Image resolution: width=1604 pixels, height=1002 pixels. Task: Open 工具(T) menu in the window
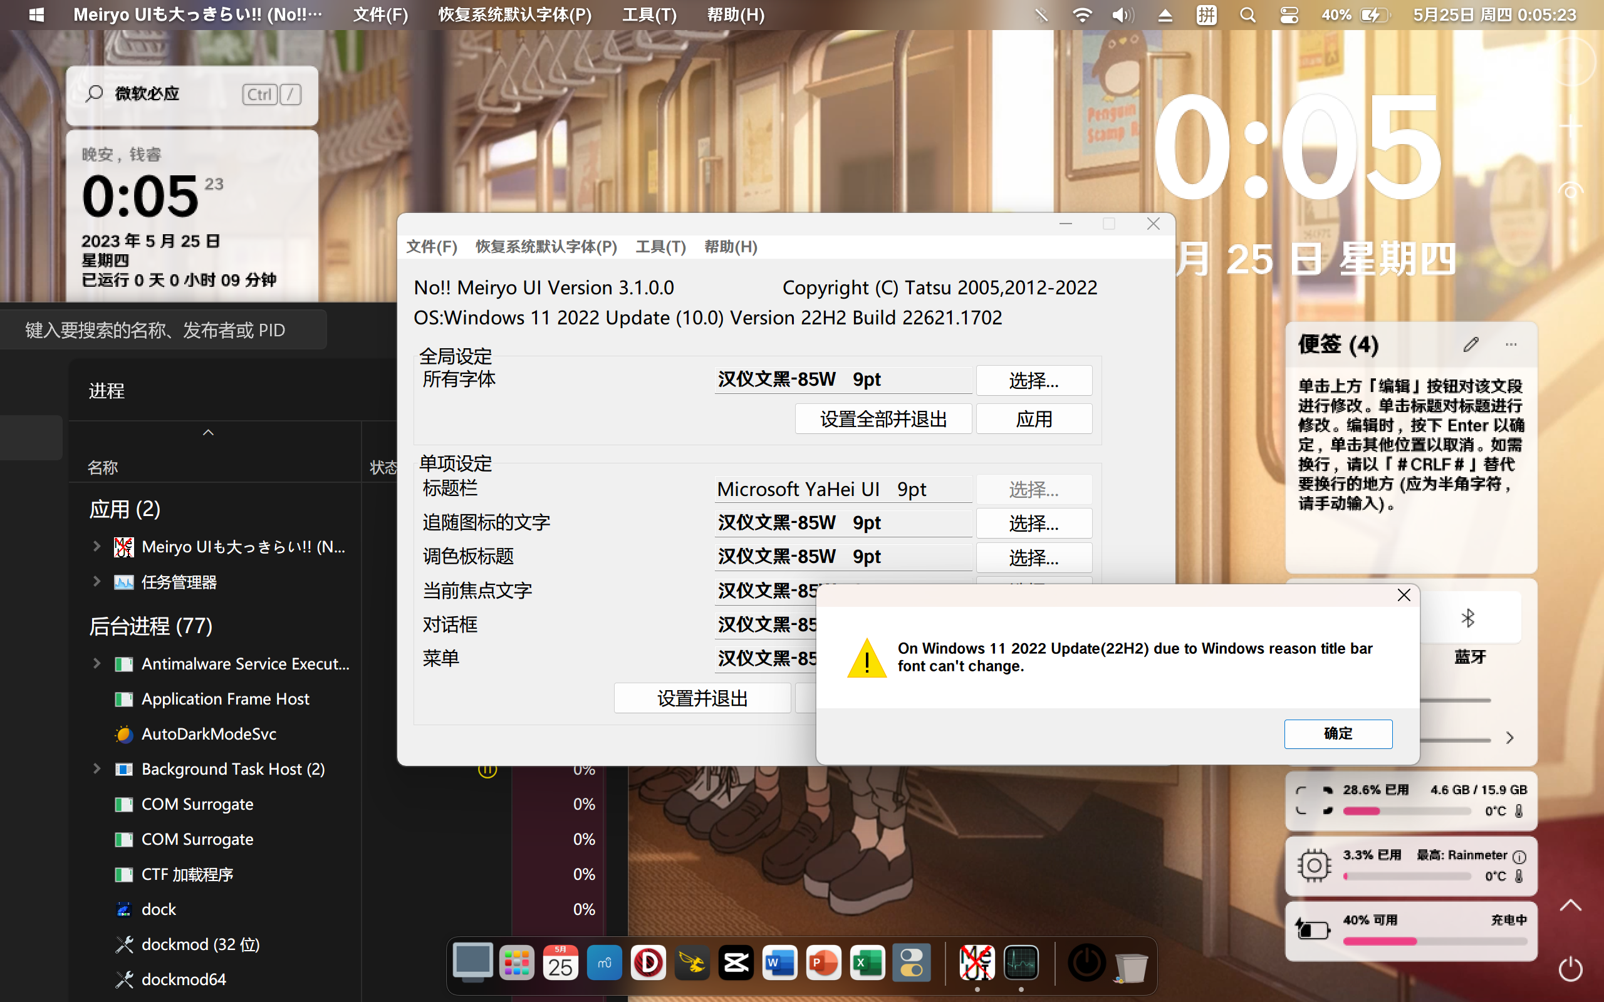click(661, 247)
